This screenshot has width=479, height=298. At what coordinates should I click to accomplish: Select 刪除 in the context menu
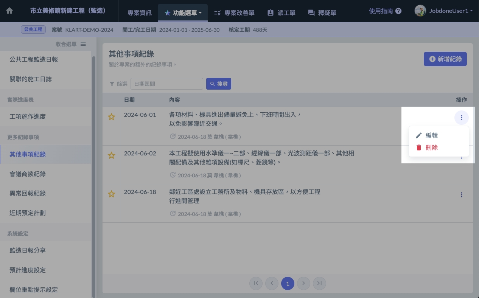tap(432, 147)
